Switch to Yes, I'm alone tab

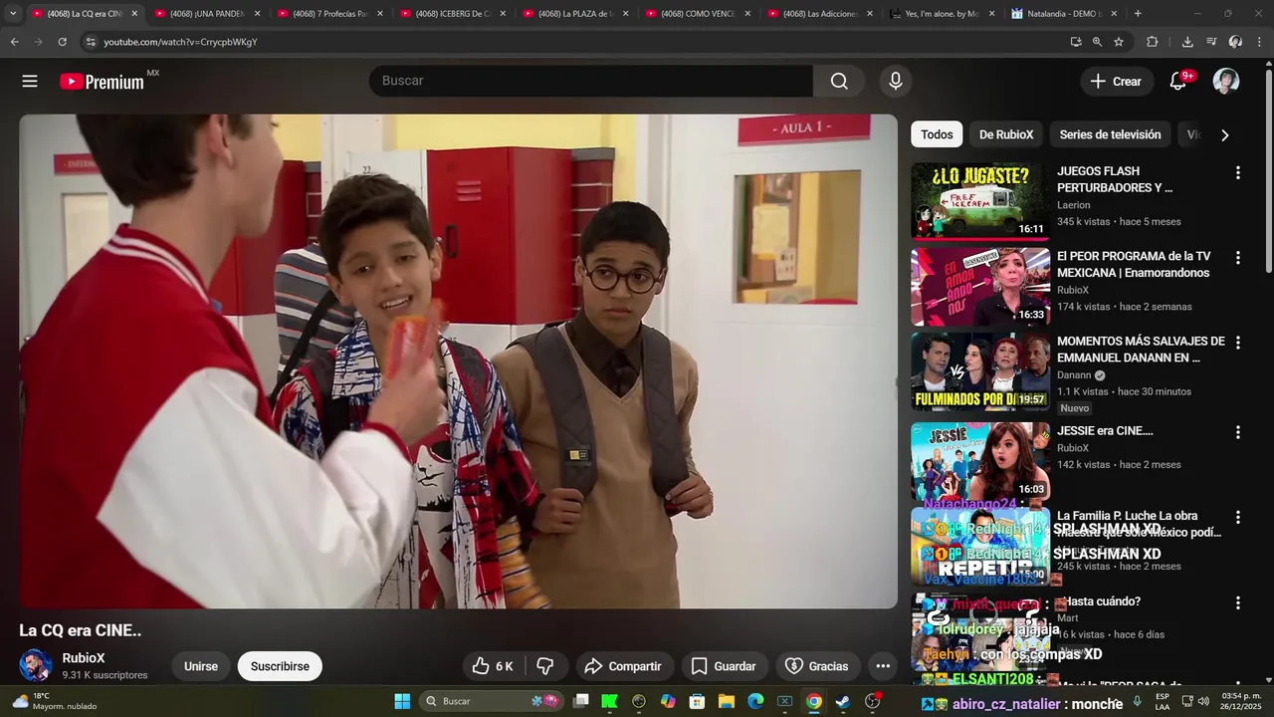pos(943,14)
